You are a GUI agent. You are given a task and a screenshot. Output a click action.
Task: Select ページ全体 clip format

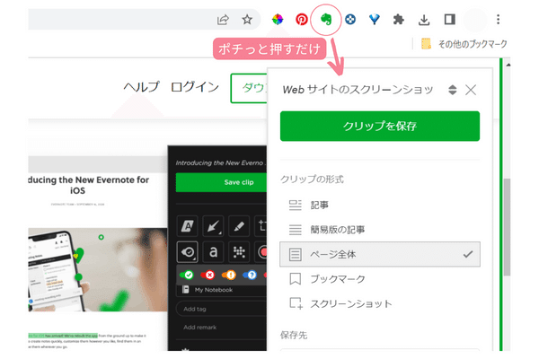point(380,254)
